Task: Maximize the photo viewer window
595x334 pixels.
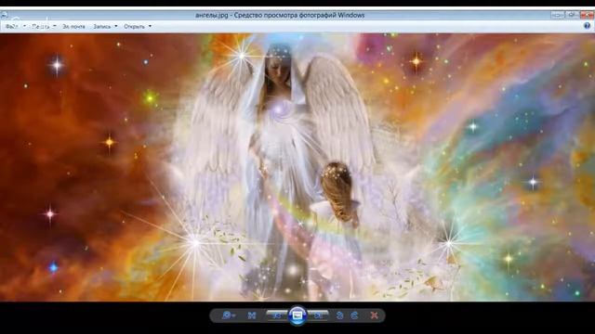Action: click(572, 15)
